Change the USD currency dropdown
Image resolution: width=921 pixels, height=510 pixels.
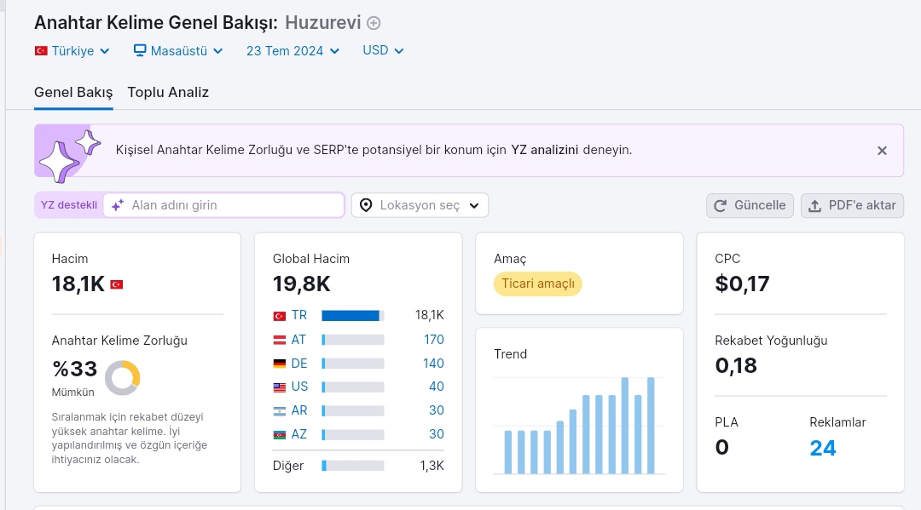point(383,50)
